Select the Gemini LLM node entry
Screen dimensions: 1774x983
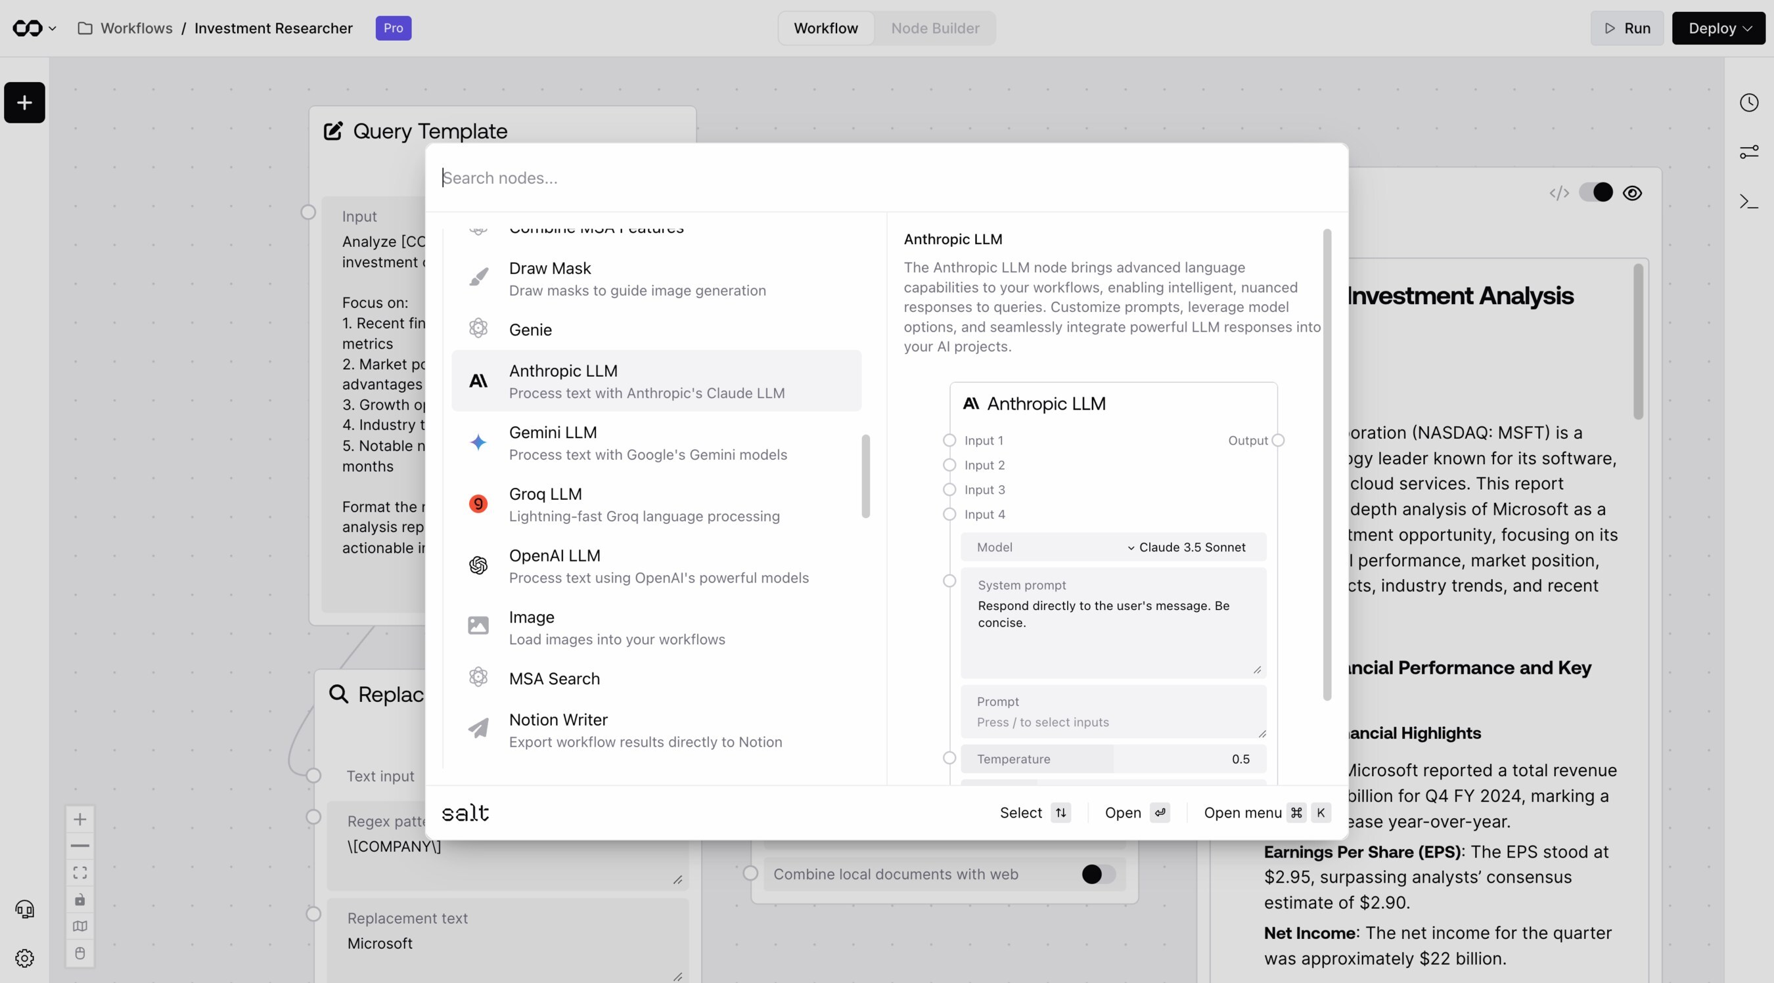pyautogui.click(x=656, y=443)
